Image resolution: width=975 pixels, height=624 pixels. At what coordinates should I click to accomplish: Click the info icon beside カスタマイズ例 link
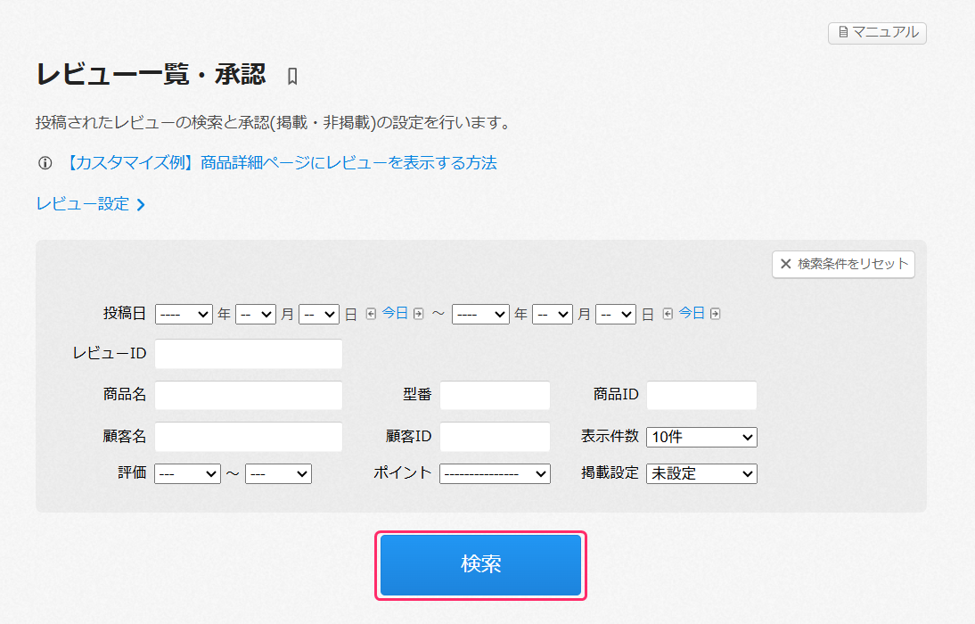pos(45,163)
